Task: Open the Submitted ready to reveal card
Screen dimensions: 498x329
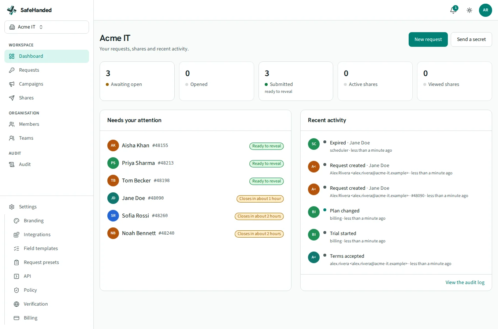Action: (296, 81)
